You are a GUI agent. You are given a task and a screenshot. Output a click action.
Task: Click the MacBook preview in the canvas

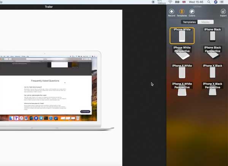coord(57,91)
